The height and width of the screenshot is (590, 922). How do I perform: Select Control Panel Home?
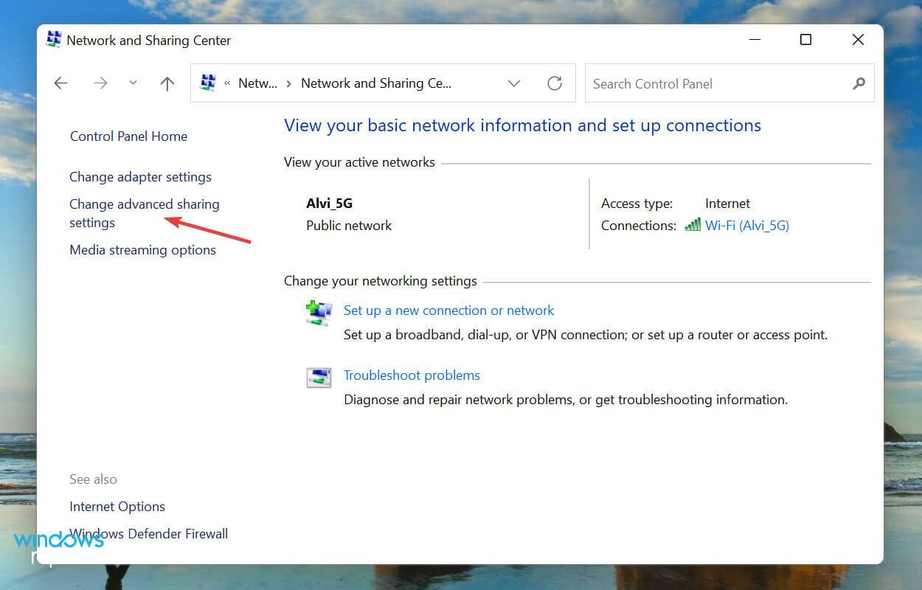128,136
